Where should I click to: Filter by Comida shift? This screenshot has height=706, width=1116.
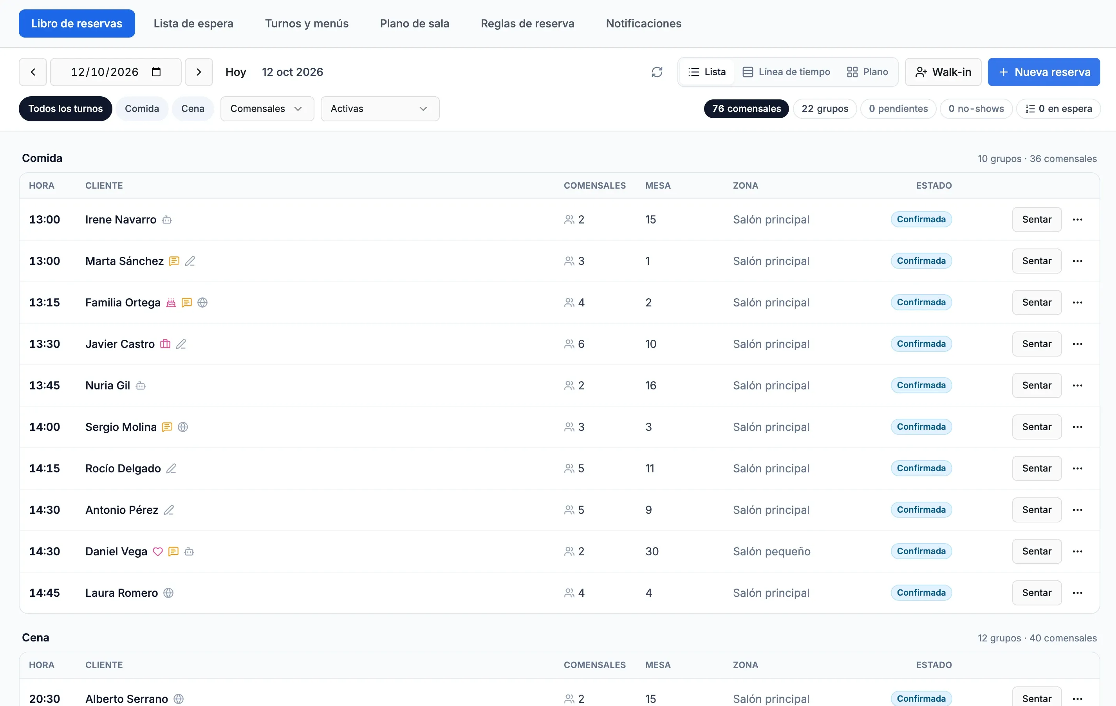(142, 108)
